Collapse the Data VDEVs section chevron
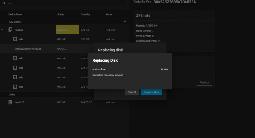Viewport: 255px width, 138px height. [125, 22]
